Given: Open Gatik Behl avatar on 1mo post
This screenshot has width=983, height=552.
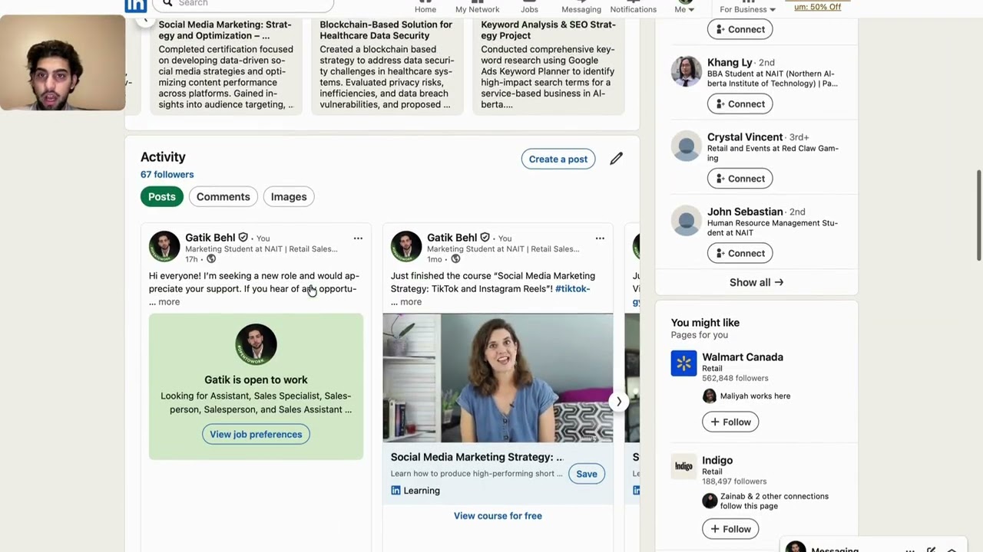Looking at the screenshot, I should (406, 247).
